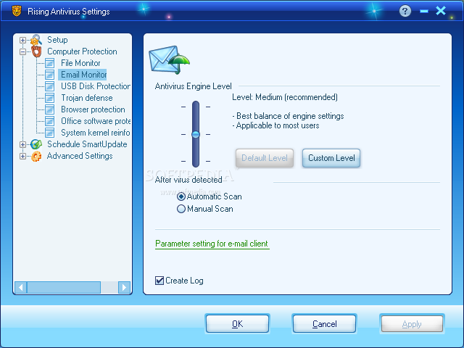Confirm settings with OK button
The image size is (464, 348).
237,324
